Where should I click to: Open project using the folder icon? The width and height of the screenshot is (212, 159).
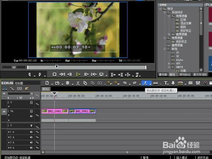57,83
